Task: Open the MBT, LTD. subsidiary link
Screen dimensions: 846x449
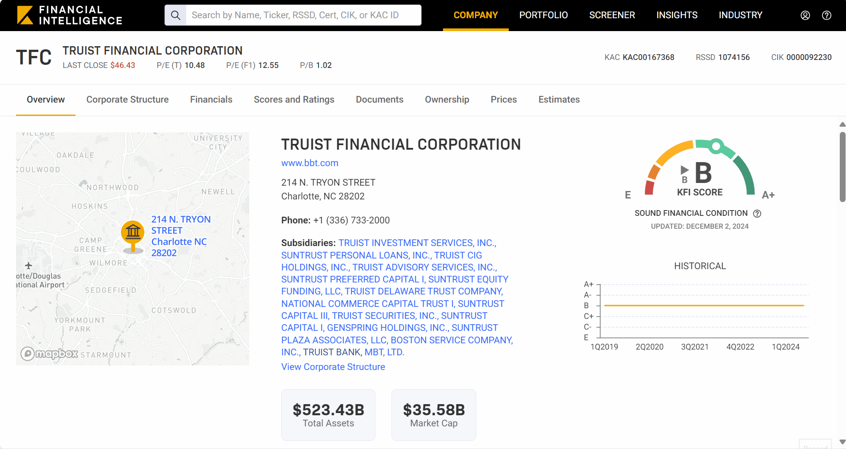Action: (x=384, y=352)
